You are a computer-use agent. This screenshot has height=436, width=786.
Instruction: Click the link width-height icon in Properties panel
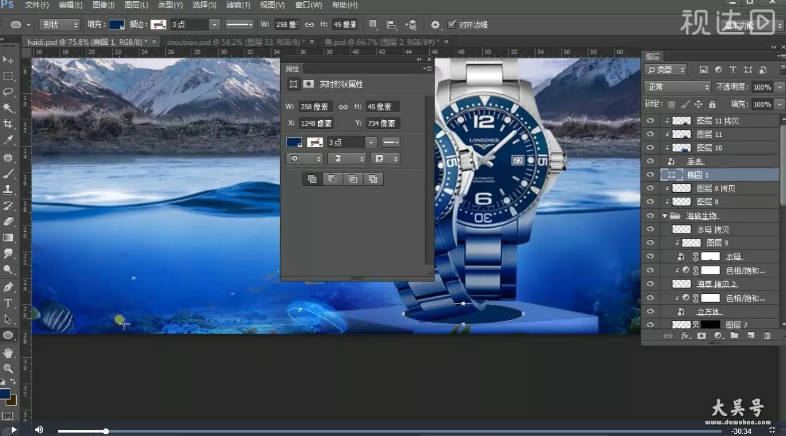(343, 107)
